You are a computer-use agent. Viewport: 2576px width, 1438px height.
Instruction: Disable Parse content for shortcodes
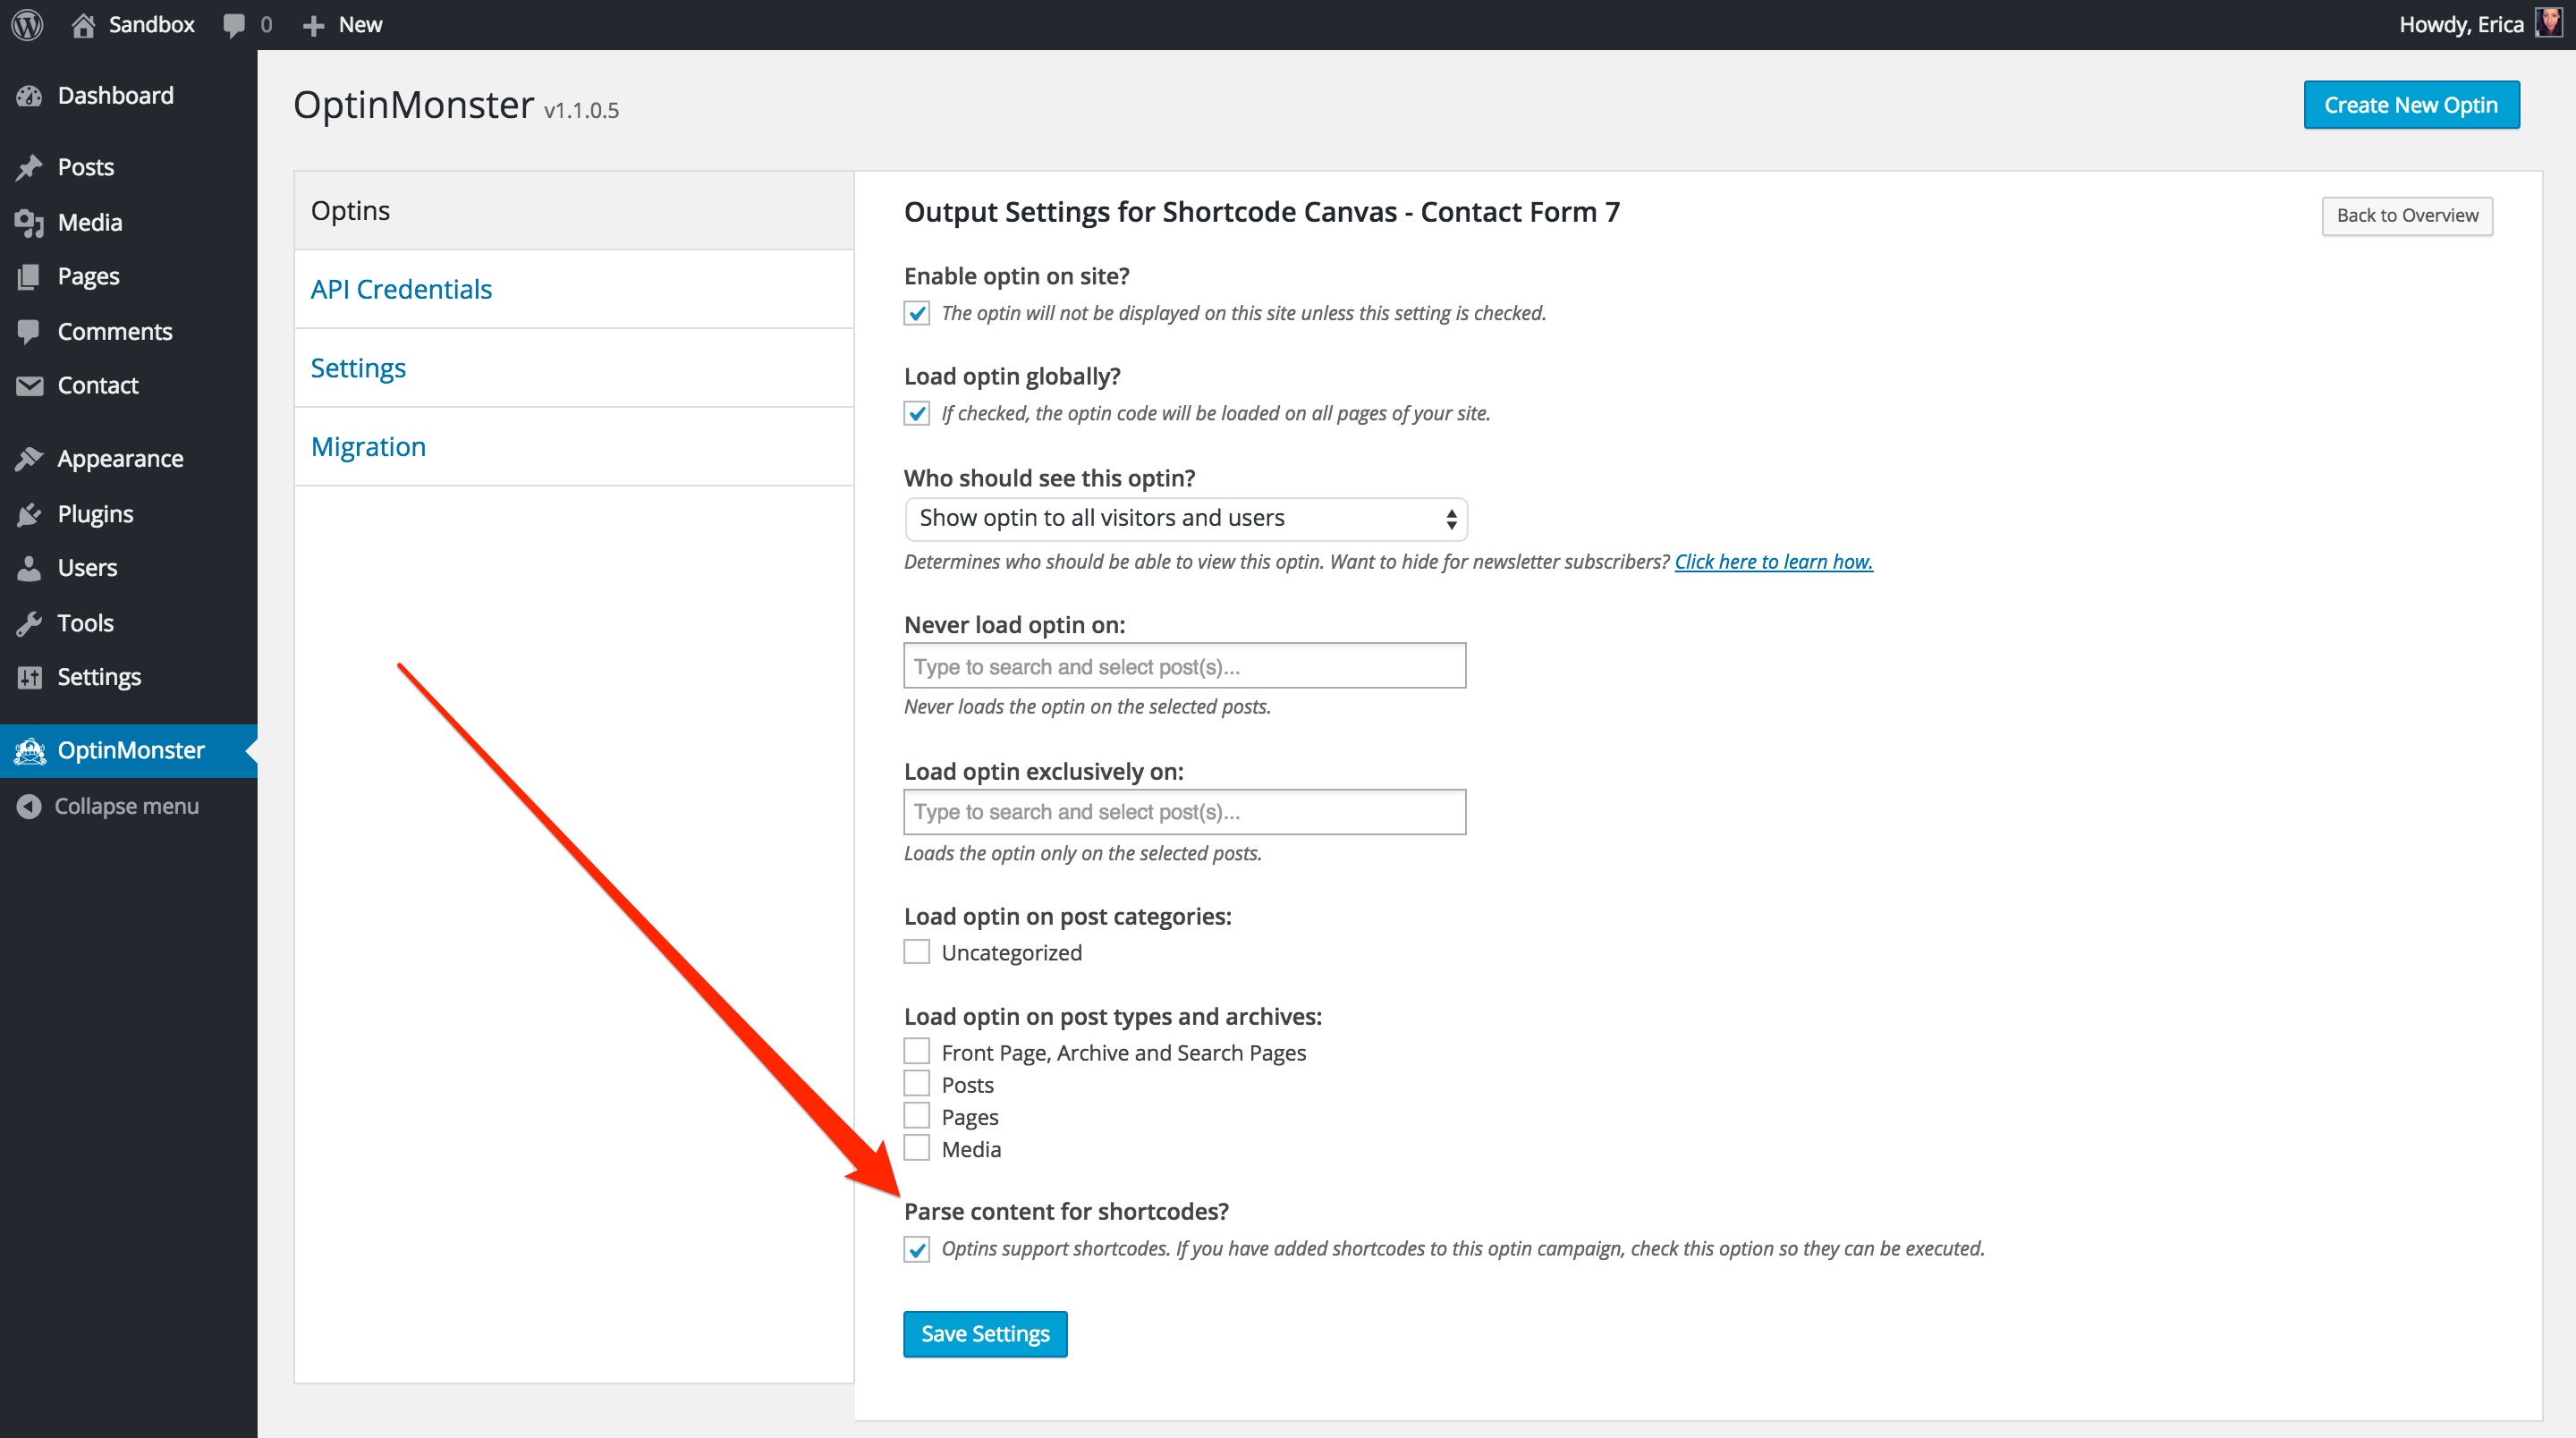tap(916, 1248)
